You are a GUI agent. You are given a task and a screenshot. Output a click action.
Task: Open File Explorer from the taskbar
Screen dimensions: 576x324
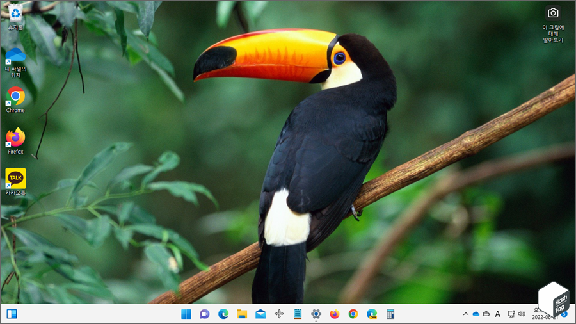(242, 314)
